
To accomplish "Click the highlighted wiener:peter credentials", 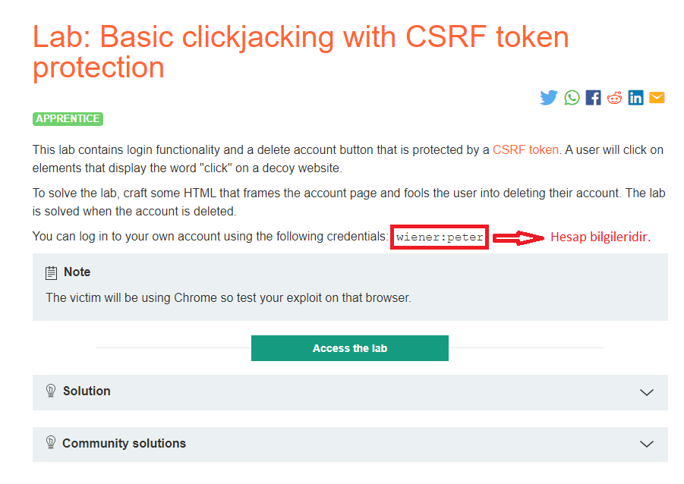I will coord(439,237).
